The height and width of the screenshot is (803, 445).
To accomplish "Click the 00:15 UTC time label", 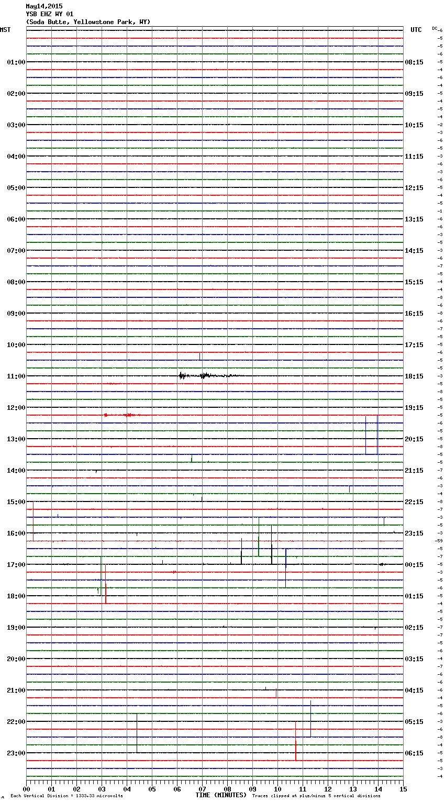I will [x=414, y=565].
